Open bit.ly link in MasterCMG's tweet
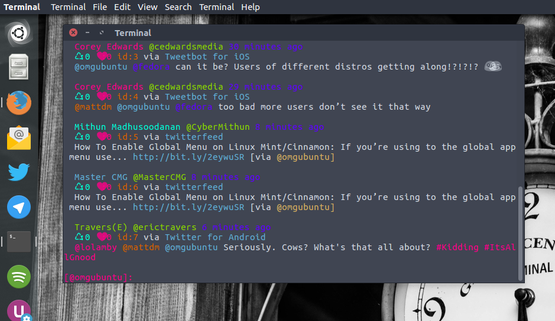This screenshot has height=321, width=555. tap(189, 207)
